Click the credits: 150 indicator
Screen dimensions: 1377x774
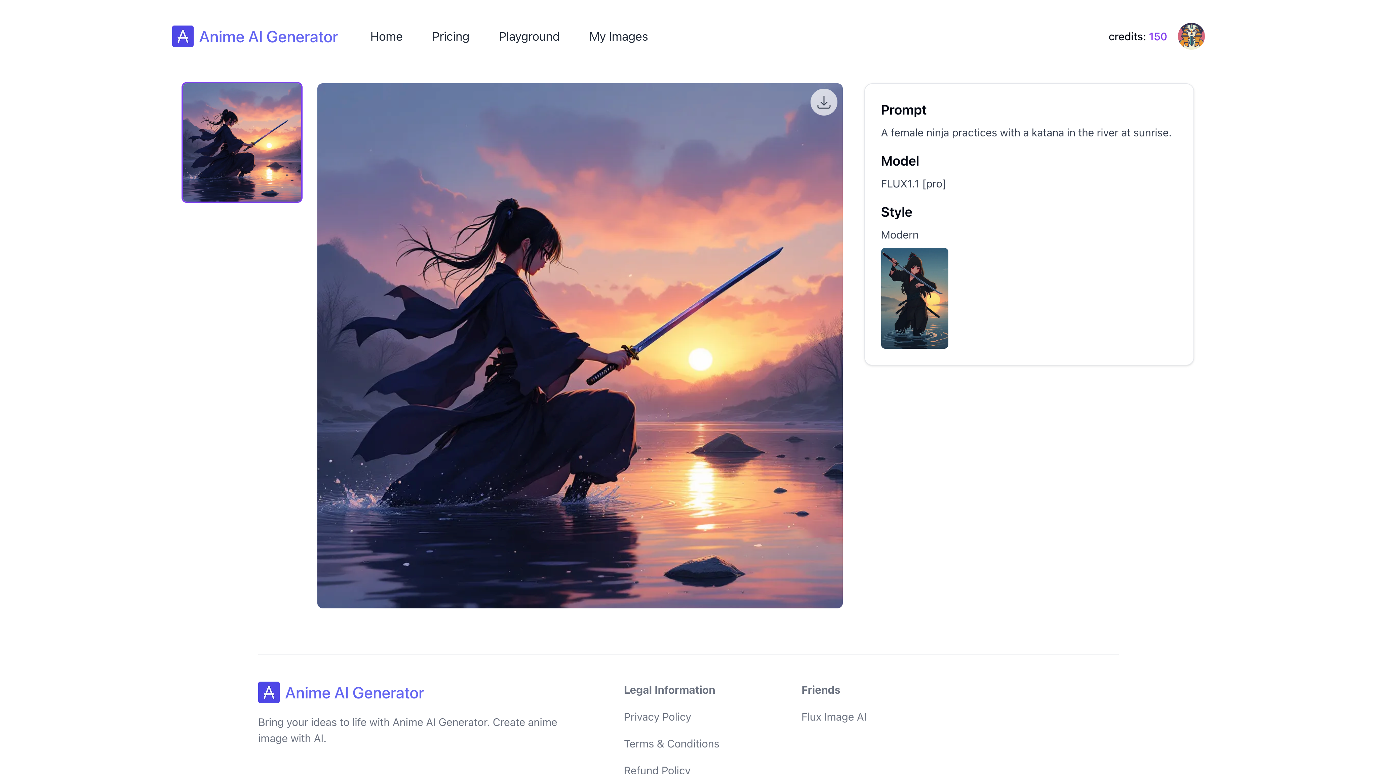click(x=1137, y=36)
